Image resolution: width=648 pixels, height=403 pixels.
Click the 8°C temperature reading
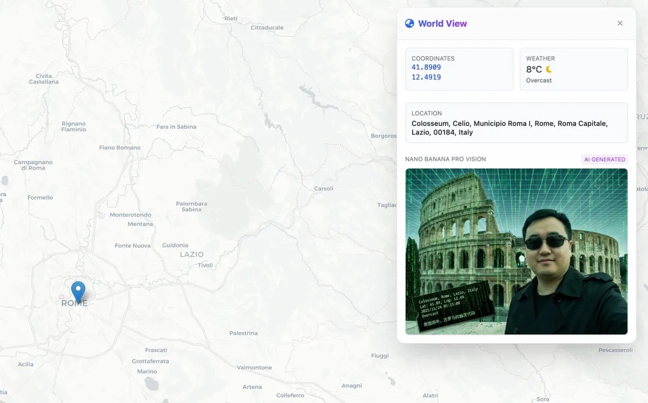pyautogui.click(x=533, y=70)
